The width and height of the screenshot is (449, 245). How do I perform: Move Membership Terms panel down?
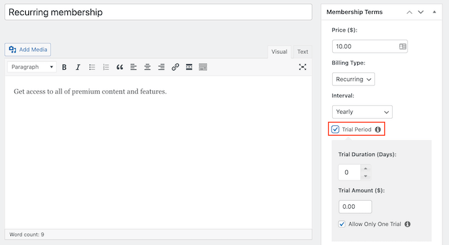421,12
